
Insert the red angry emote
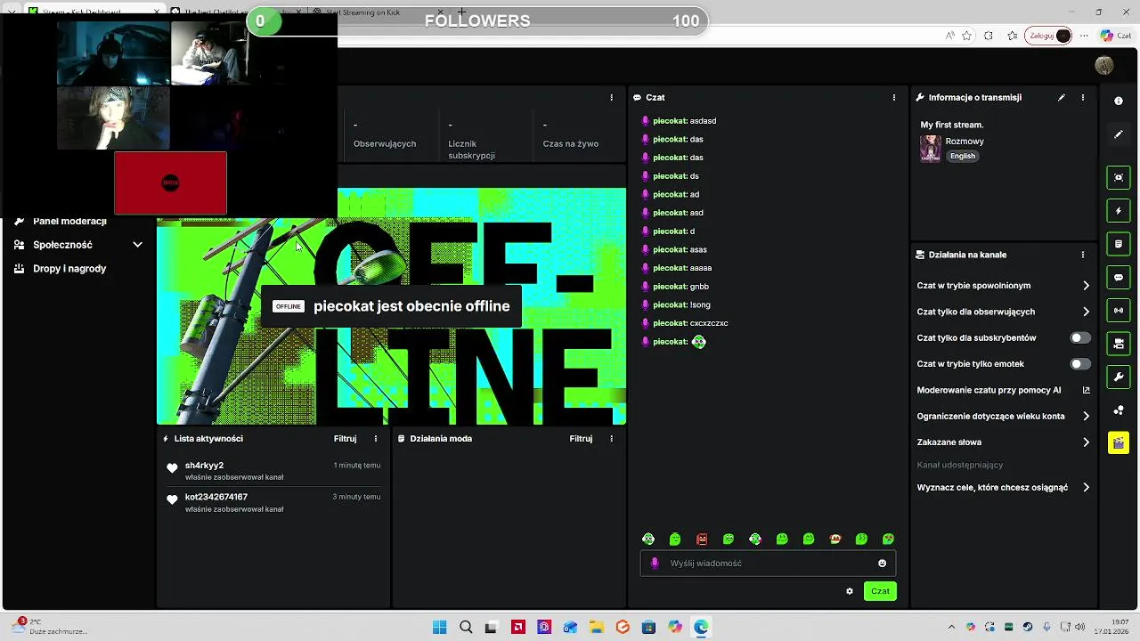702,539
